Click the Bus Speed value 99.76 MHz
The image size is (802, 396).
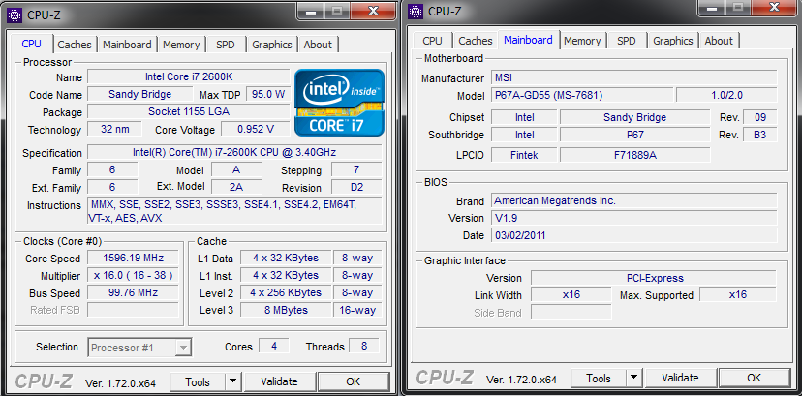coord(133,292)
